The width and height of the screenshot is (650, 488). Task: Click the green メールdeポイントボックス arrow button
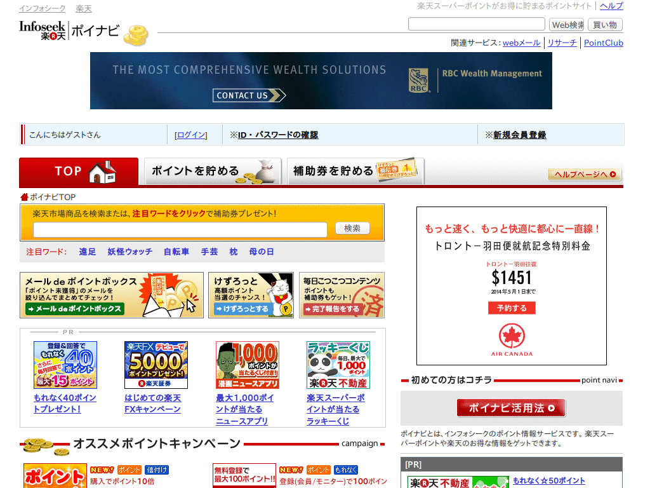[x=75, y=309]
